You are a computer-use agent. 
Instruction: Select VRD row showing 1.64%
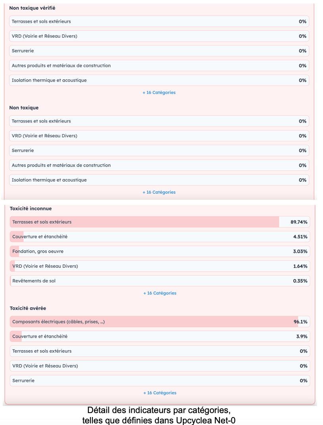[x=160, y=266]
